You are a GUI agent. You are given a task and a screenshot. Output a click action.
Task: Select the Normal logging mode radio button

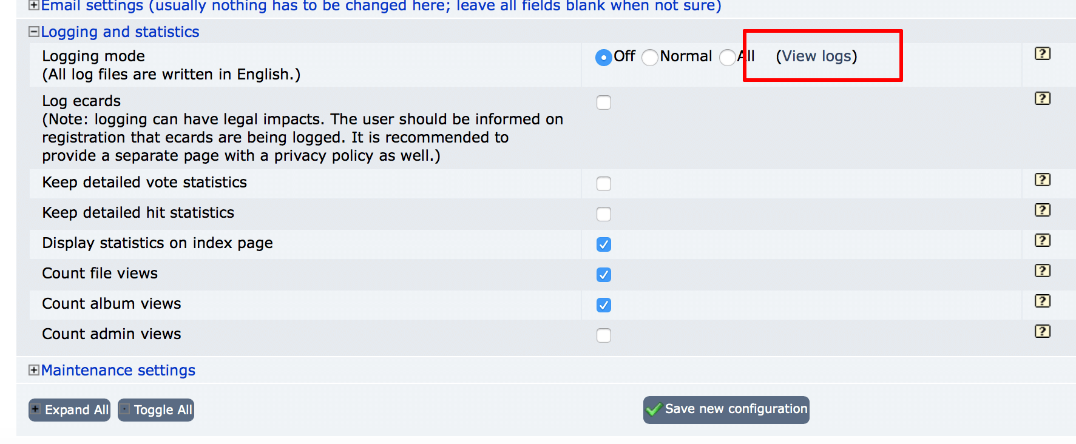tap(650, 58)
